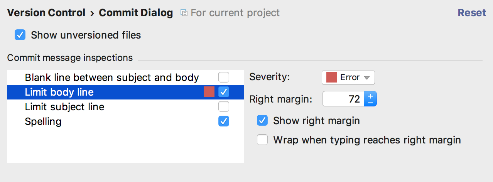Enable Blank line between subject and body
Screen dimensions: 493x182
point(224,77)
